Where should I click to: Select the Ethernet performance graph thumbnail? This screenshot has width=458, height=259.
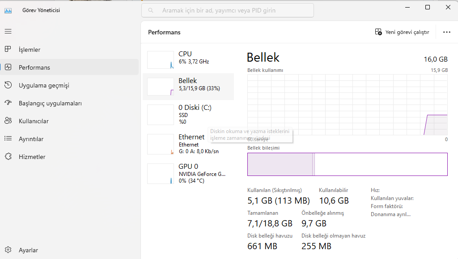tap(161, 144)
